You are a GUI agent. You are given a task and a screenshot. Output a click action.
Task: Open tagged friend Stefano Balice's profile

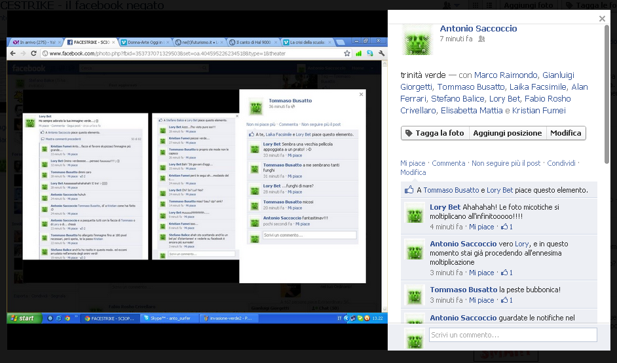click(x=458, y=98)
